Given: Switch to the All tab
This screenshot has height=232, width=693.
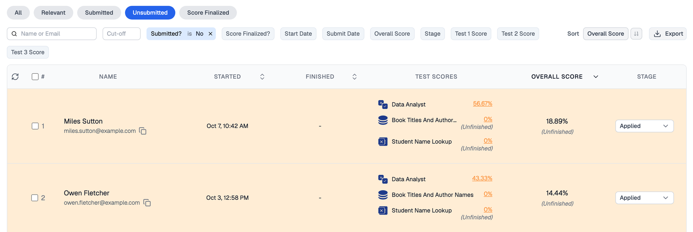Looking at the screenshot, I should [x=18, y=13].
